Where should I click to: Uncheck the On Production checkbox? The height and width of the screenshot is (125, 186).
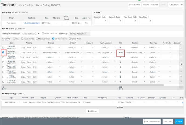pos(53,39)
